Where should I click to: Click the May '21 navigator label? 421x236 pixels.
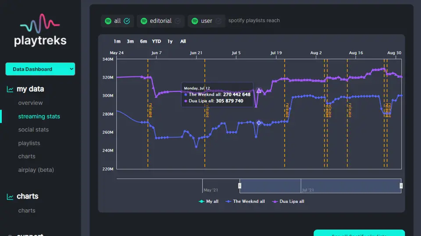211,190
